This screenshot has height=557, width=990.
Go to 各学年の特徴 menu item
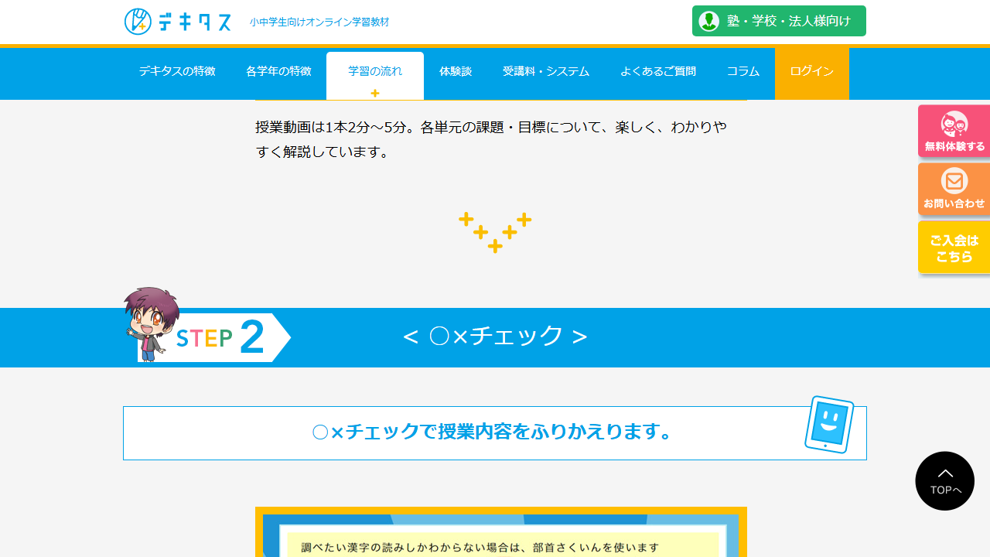(x=278, y=71)
